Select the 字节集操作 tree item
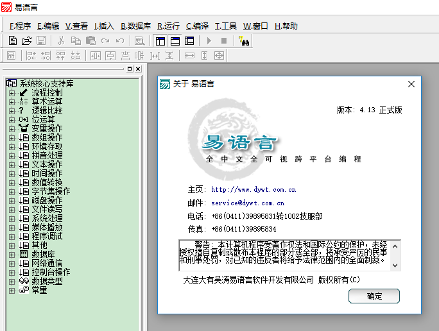The width and height of the screenshot is (439, 331). point(51,191)
